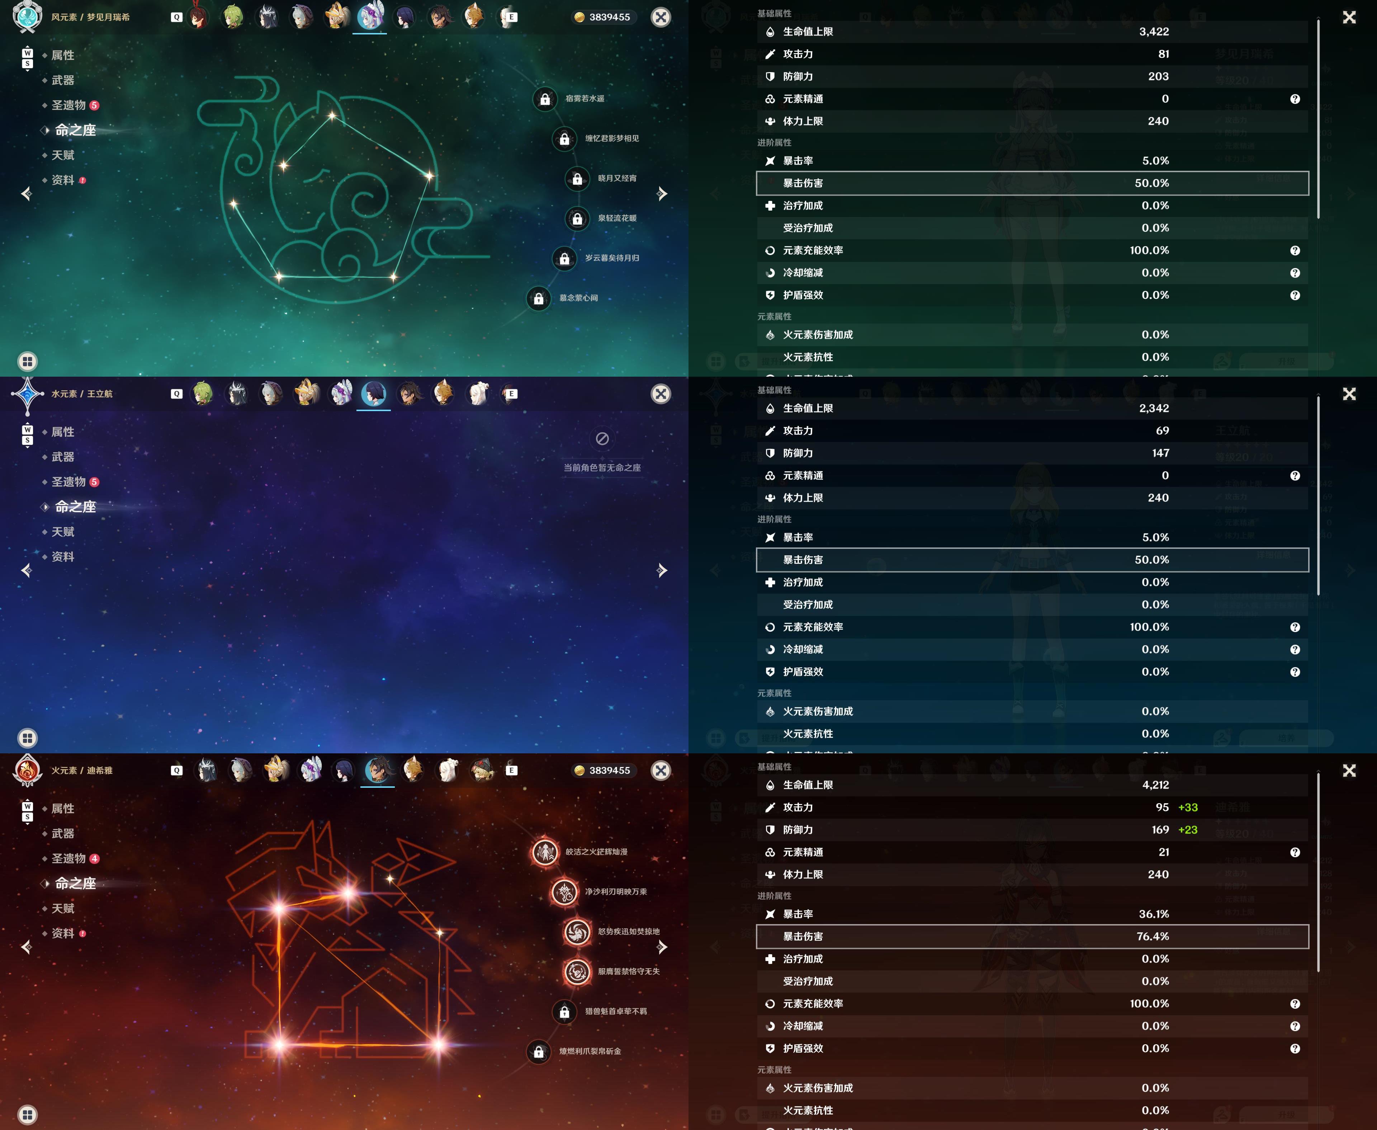This screenshot has height=1130, width=1377.
Task: Click the 生命值上限 2,342 row
Action: [1032, 408]
